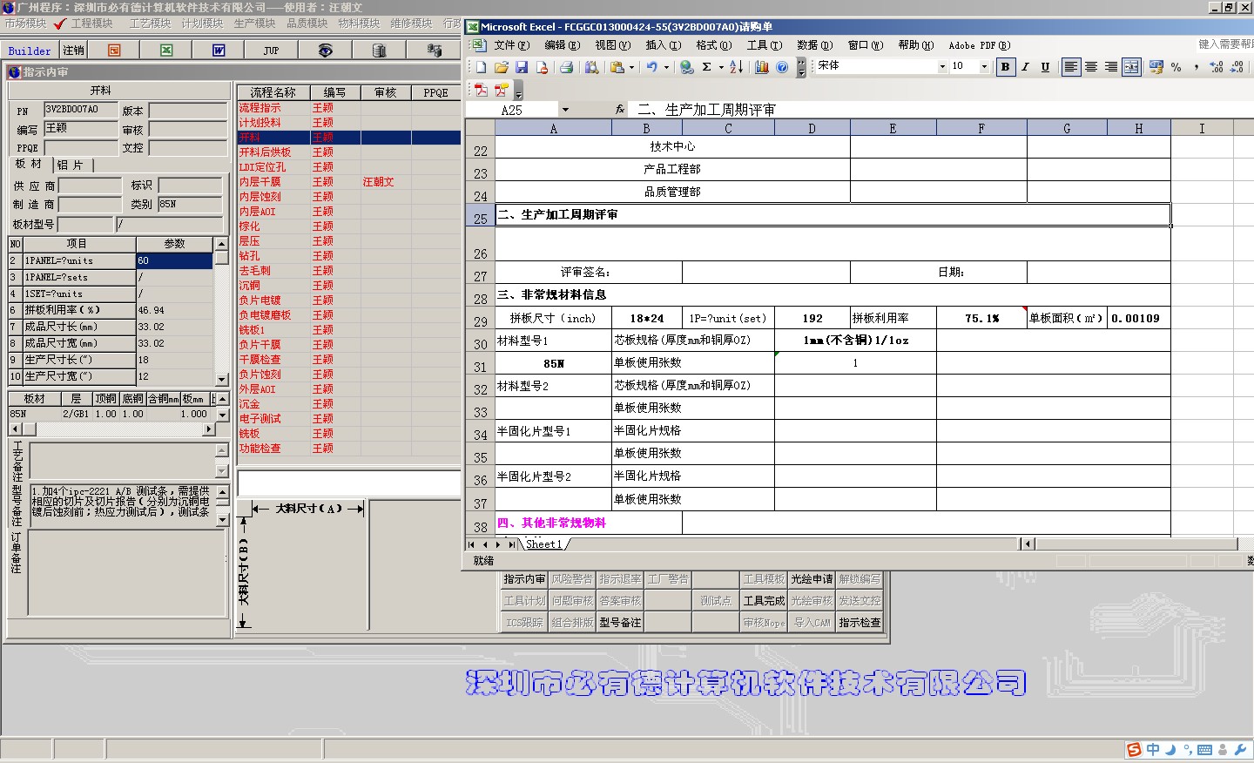The height and width of the screenshot is (763, 1254).
Task: Click the eye preview icon in the Builder toolbar
Action: pyautogui.click(x=325, y=51)
